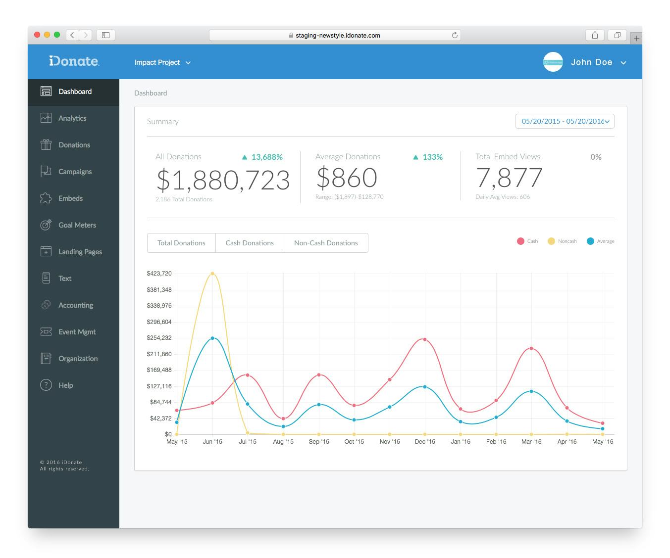Viewport: 670px width, 558px height.
Task: Open the Impact Project dropdown
Action: coord(163,62)
